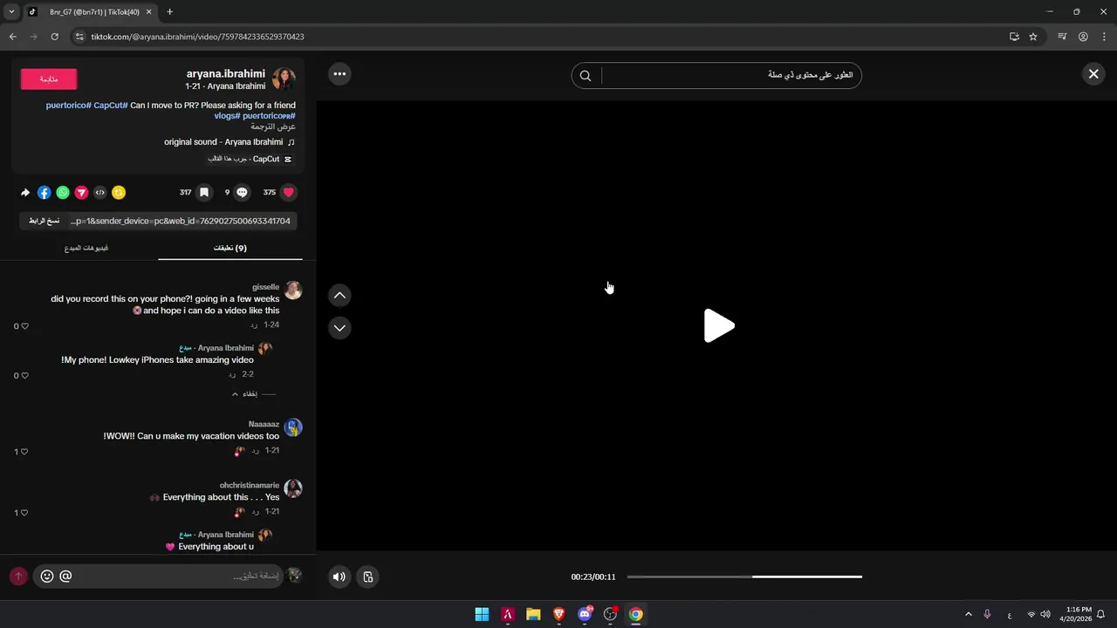This screenshot has height=628, width=1117.
Task: Go to previous video with up chevron
Action: (339, 296)
